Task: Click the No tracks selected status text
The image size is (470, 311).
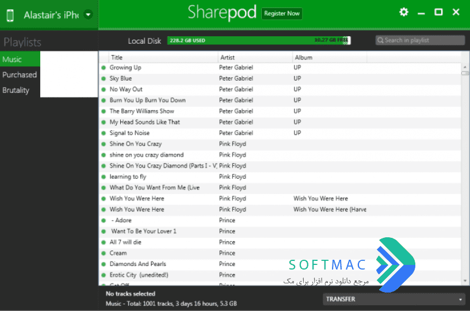Action: pyautogui.click(x=131, y=294)
